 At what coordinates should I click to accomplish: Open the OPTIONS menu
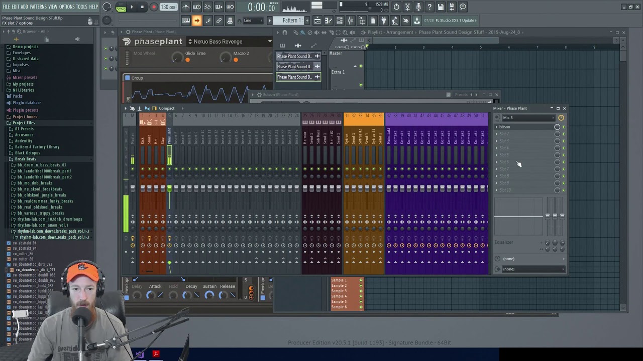tap(67, 7)
